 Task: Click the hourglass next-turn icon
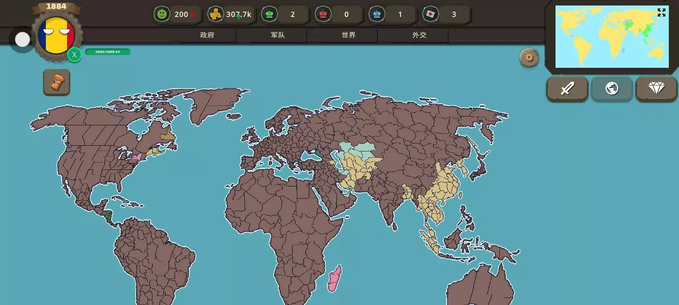56,82
